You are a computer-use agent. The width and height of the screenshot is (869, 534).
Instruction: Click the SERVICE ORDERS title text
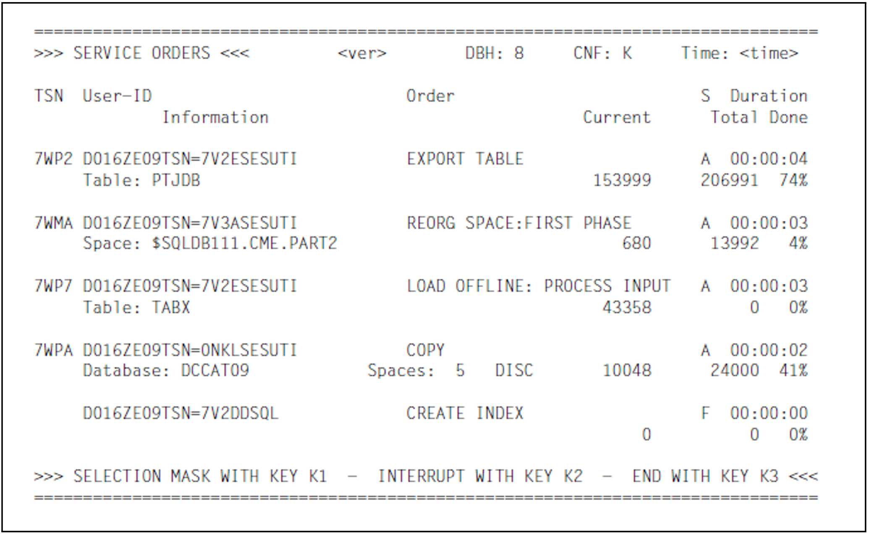(x=141, y=53)
